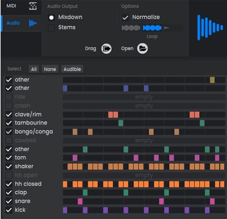Toggle the snare track checkbox
This screenshot has width=227, height=219.
(x=9, y=201)
